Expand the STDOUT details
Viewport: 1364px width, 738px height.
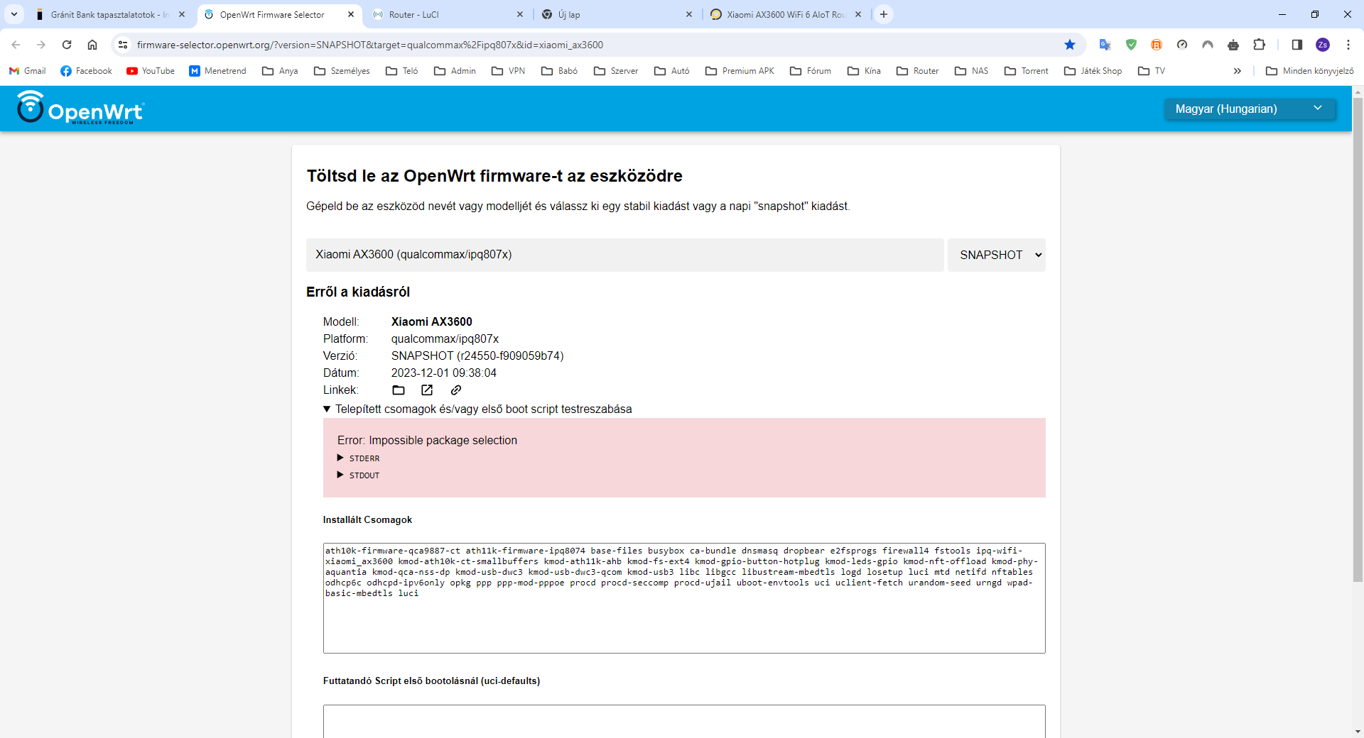click(359, 475)
